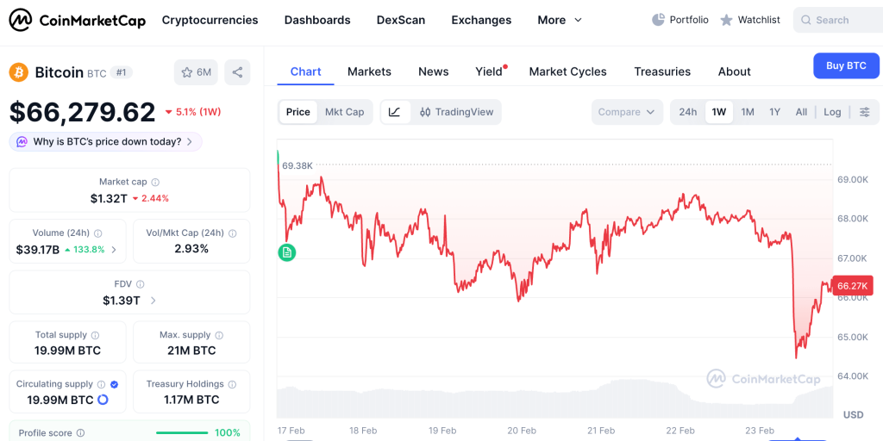Expand FDV details chevron
The image size is (883, 441).
(153, 301)
